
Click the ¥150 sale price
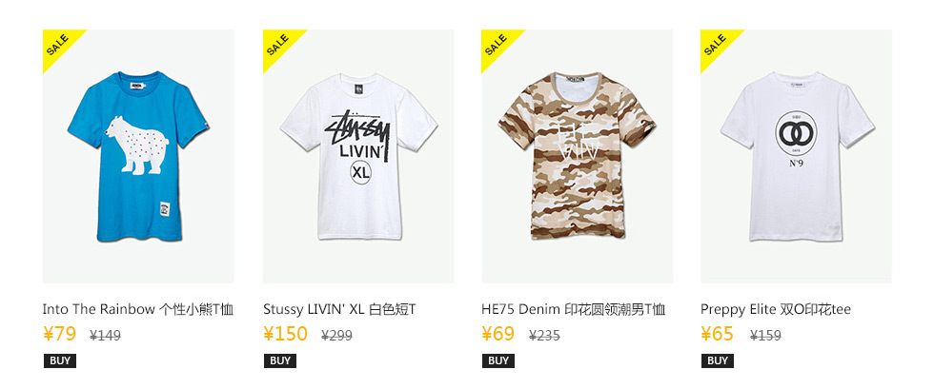click(x=285, y=334)
